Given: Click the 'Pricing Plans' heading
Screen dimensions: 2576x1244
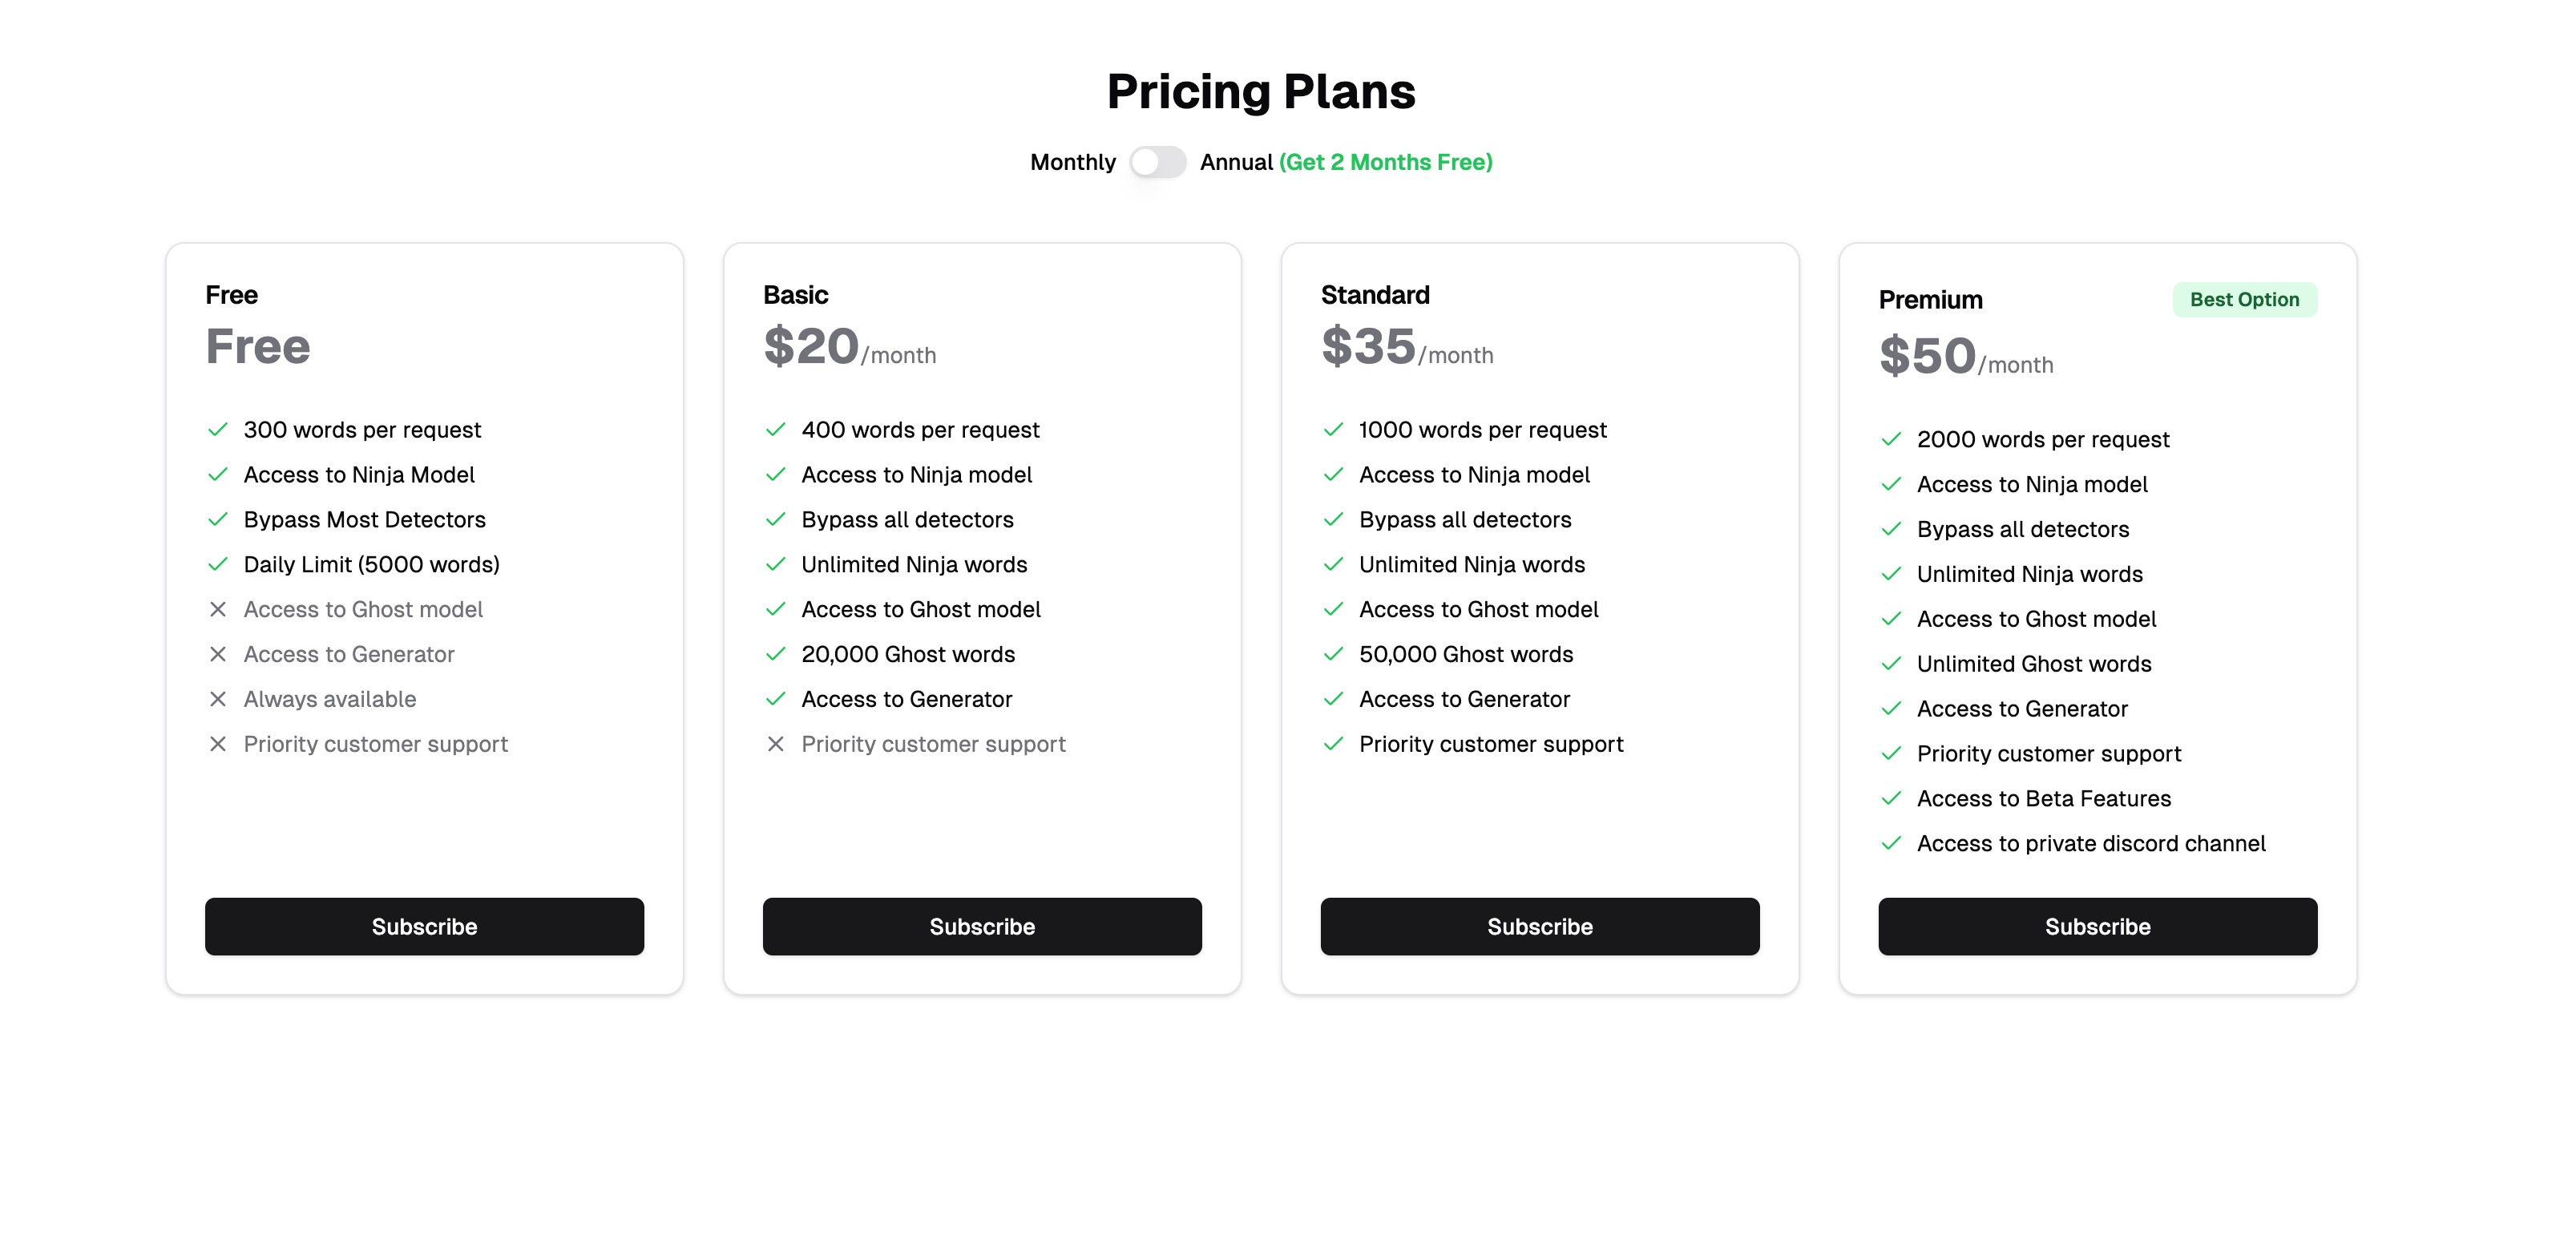Looking at the screenshot, I should tap(1260, 91).
